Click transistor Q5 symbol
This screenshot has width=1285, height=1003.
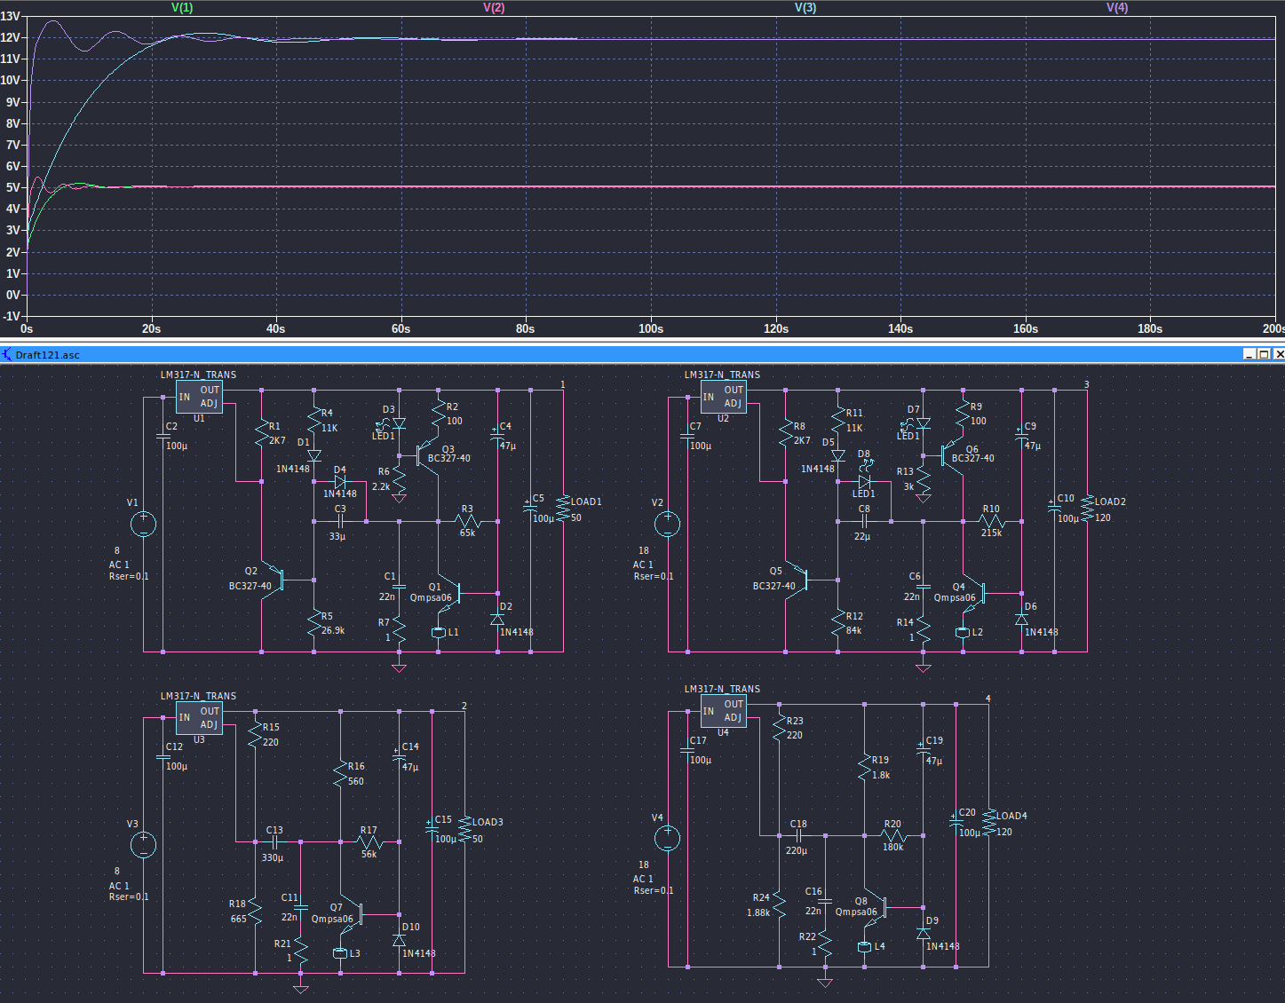pyautogui.click(x=797, y=580)
